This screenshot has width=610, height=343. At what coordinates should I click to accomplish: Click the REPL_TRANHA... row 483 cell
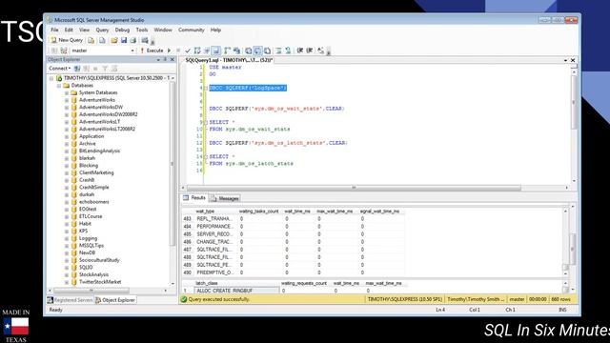(x=215, y=219)
